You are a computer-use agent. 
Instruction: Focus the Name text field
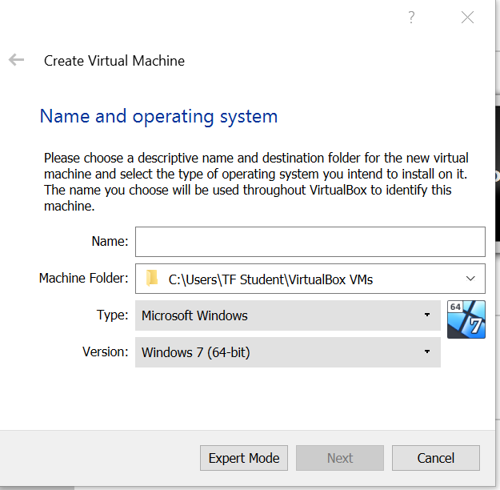pyautogui.click(x=310, y=242)
